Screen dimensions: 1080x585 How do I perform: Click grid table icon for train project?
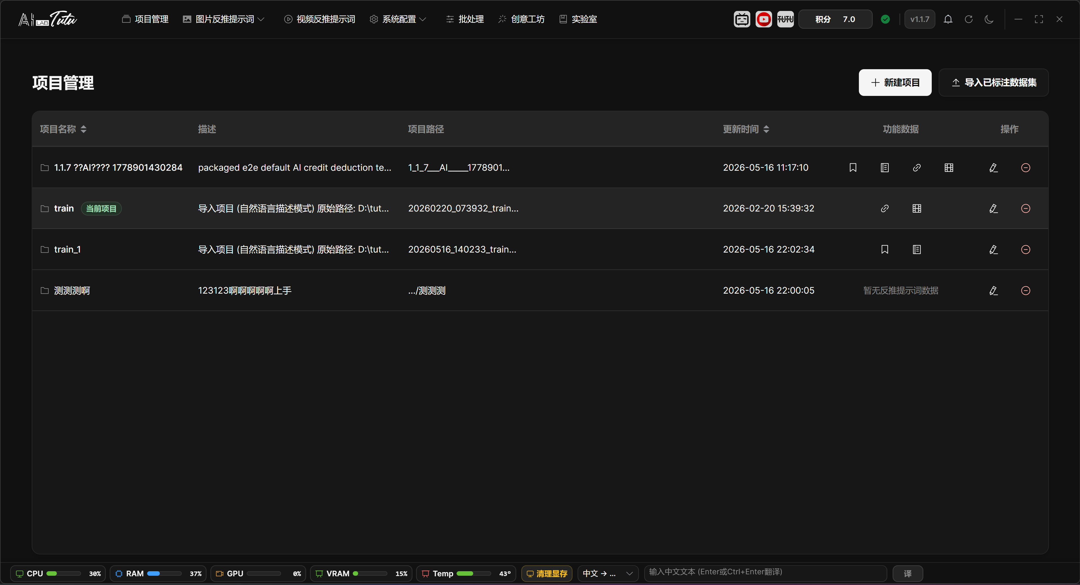pos(917,208)
